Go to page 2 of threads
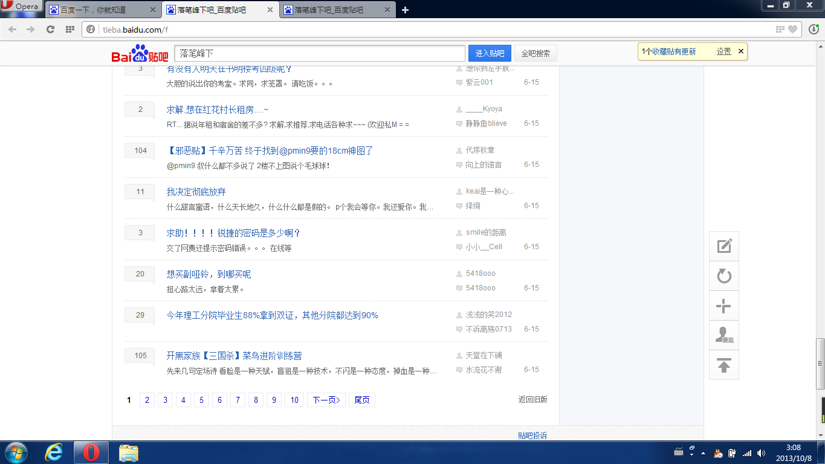This screenshot has width=825, height=464. [x=147, y=400]
